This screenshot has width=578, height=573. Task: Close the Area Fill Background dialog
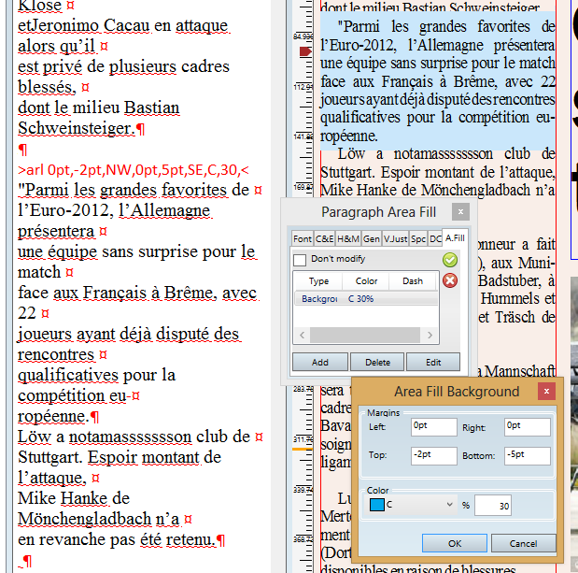(546, 391)
